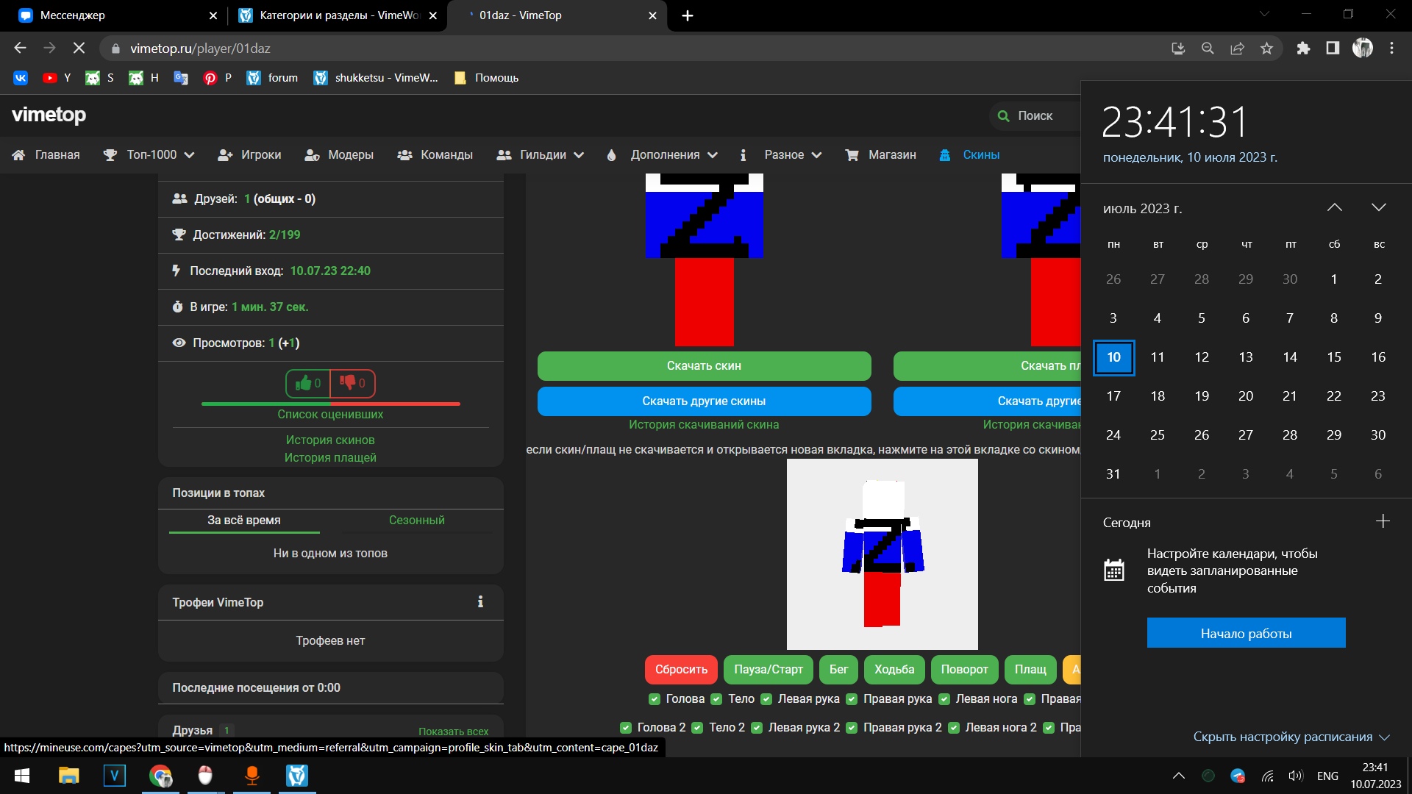Open Chrome extensions puzzle icon
1412x794 pixels.
1303,49
